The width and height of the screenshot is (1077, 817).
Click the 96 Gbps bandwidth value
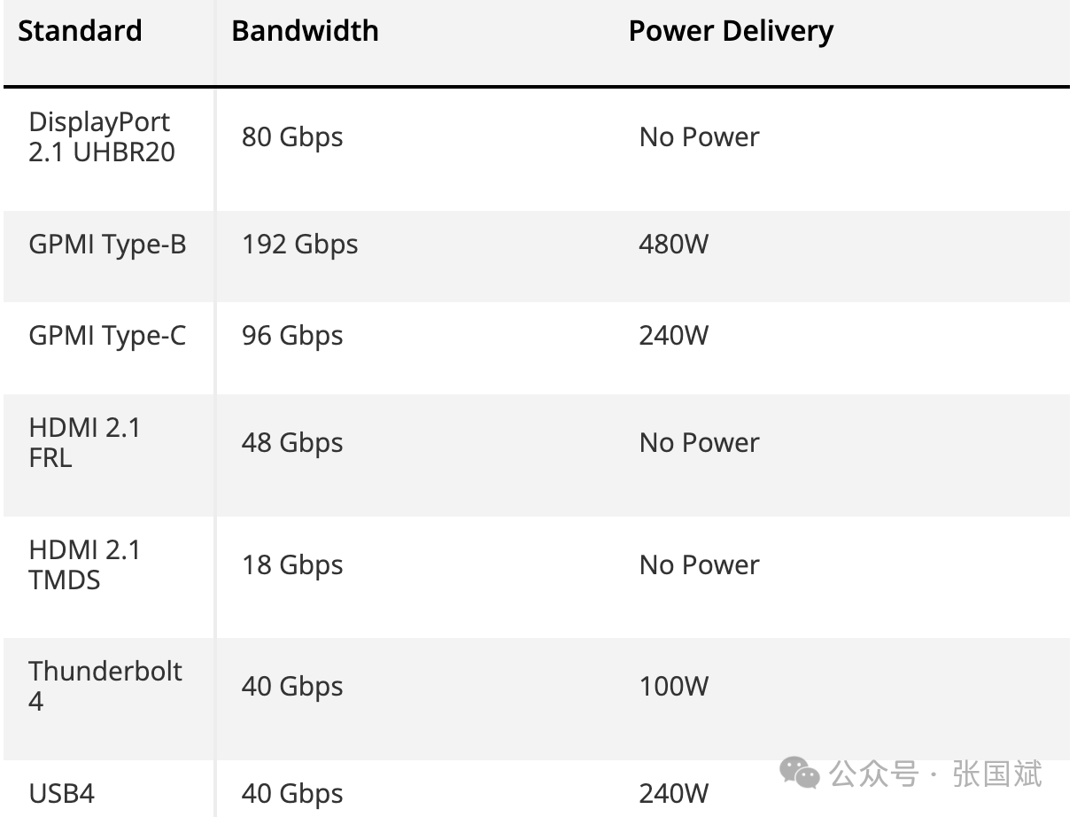292,336
